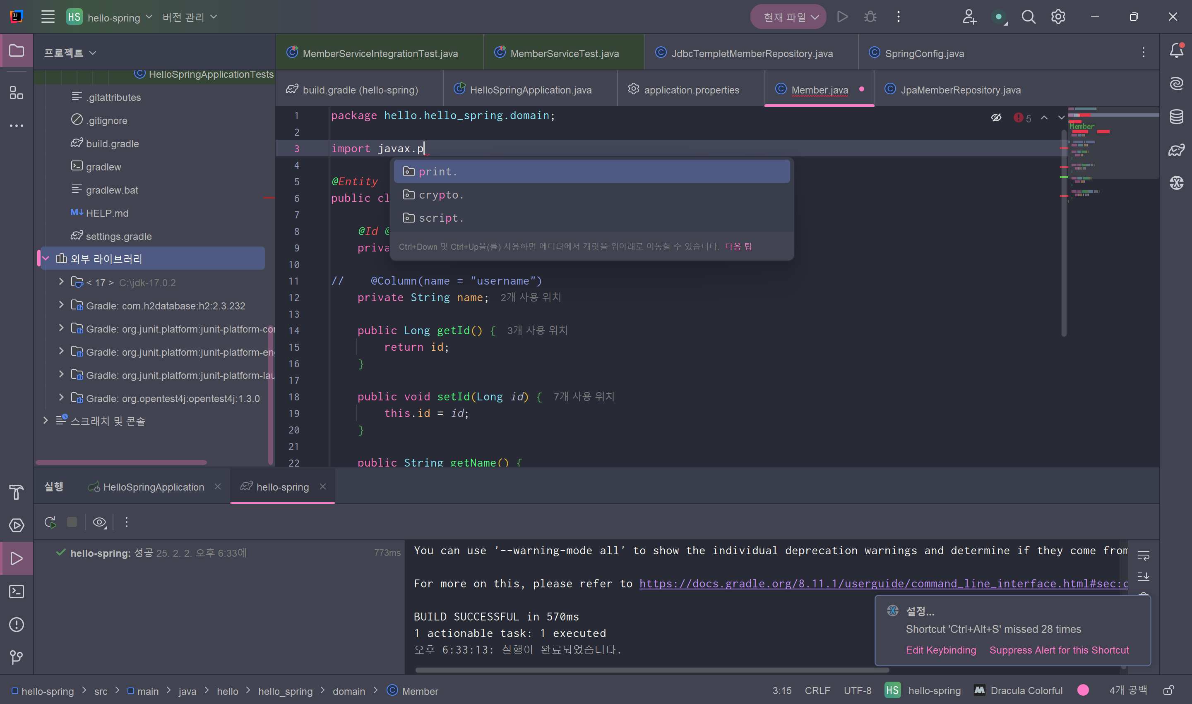Open the Key Promoter X tool window icon
Screen dimensions: 1192x704
click(x=1176, y=183)
